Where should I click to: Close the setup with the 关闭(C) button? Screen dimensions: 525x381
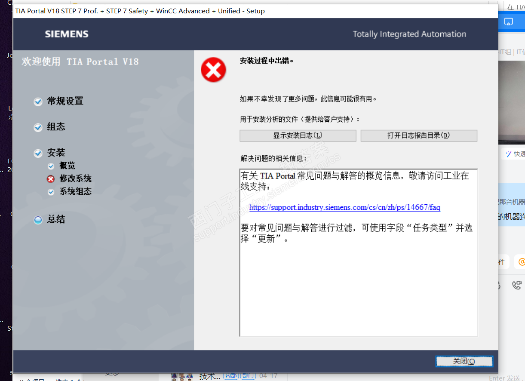click(464, 361)
